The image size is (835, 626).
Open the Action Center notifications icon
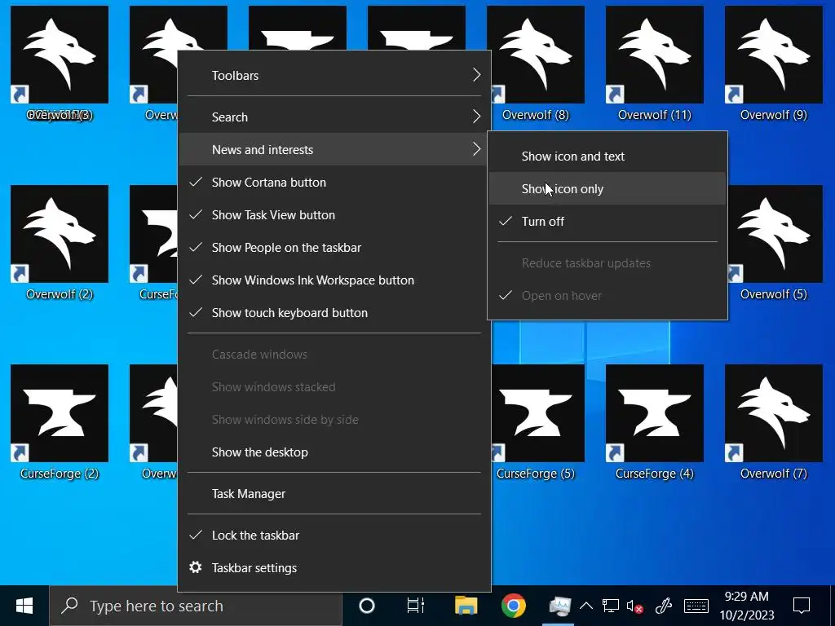(801, 606)
